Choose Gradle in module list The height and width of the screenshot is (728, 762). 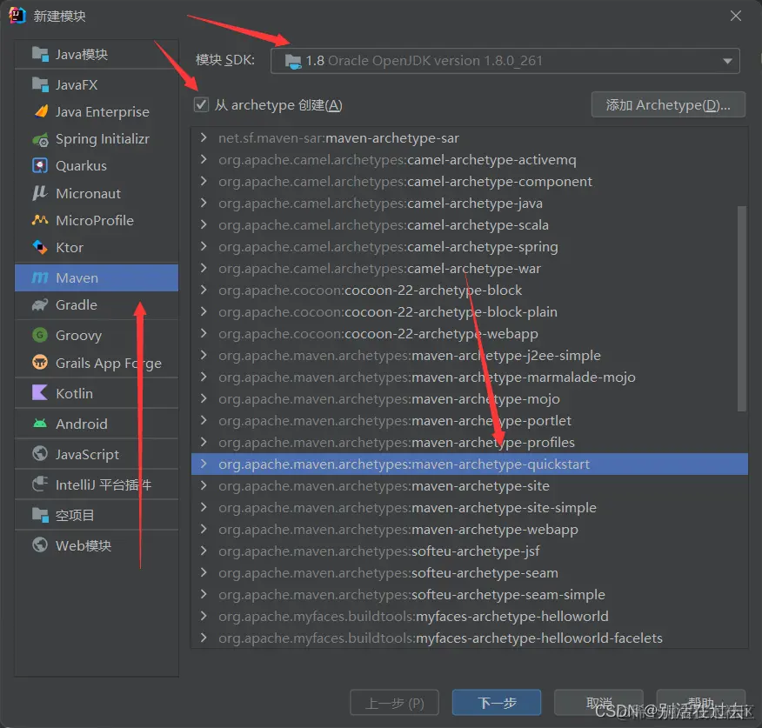(x=97, y=304)
